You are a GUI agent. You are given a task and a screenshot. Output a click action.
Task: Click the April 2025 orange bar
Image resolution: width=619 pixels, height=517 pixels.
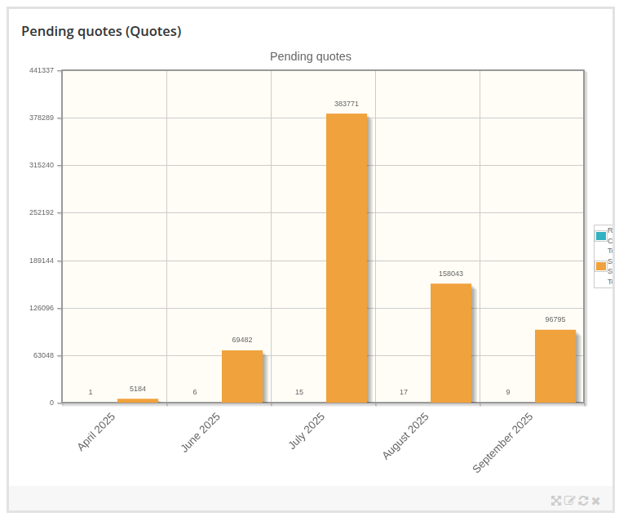coord(138,400)
